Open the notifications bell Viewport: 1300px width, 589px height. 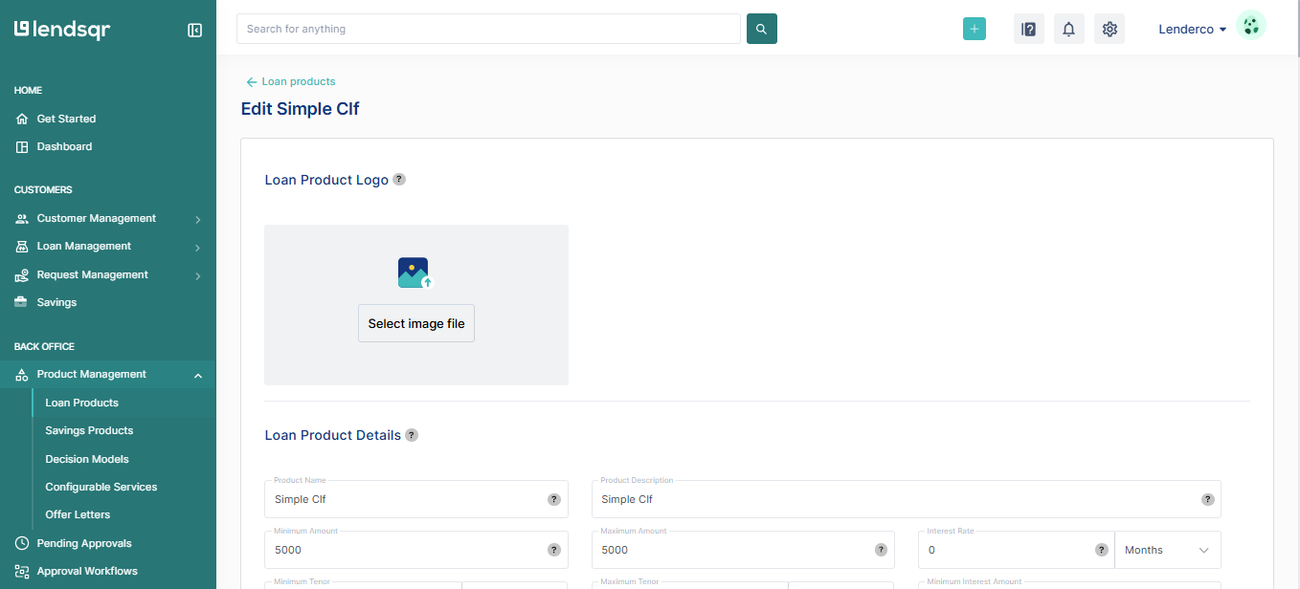pos(1069,29)
